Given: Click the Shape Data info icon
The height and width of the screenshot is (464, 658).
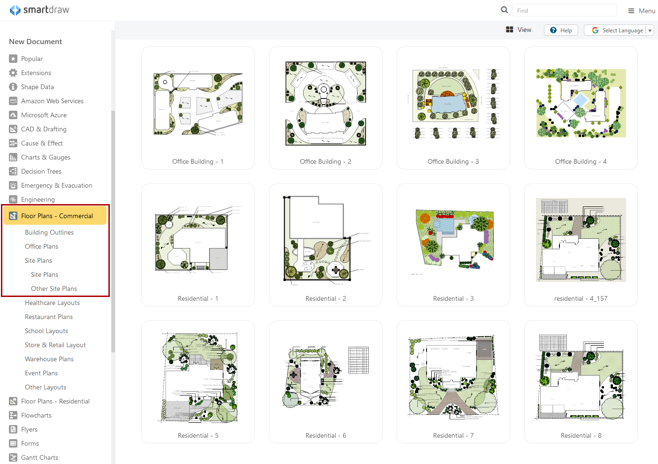Looking at the screenshot, I should (x=13, y=87).
